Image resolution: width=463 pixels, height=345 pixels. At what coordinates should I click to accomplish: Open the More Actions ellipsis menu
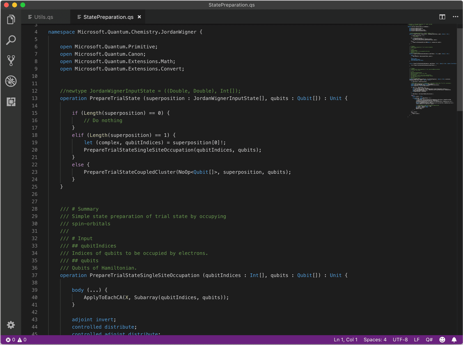point(455,17)
